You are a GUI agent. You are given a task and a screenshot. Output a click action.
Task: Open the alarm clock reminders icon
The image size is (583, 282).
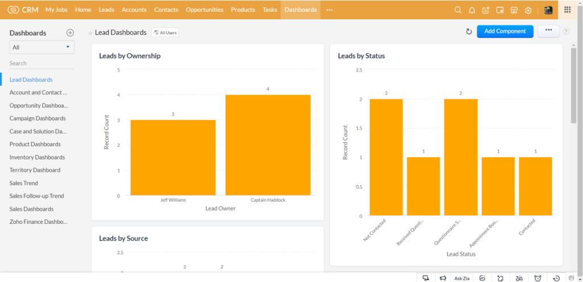point(537,277)
